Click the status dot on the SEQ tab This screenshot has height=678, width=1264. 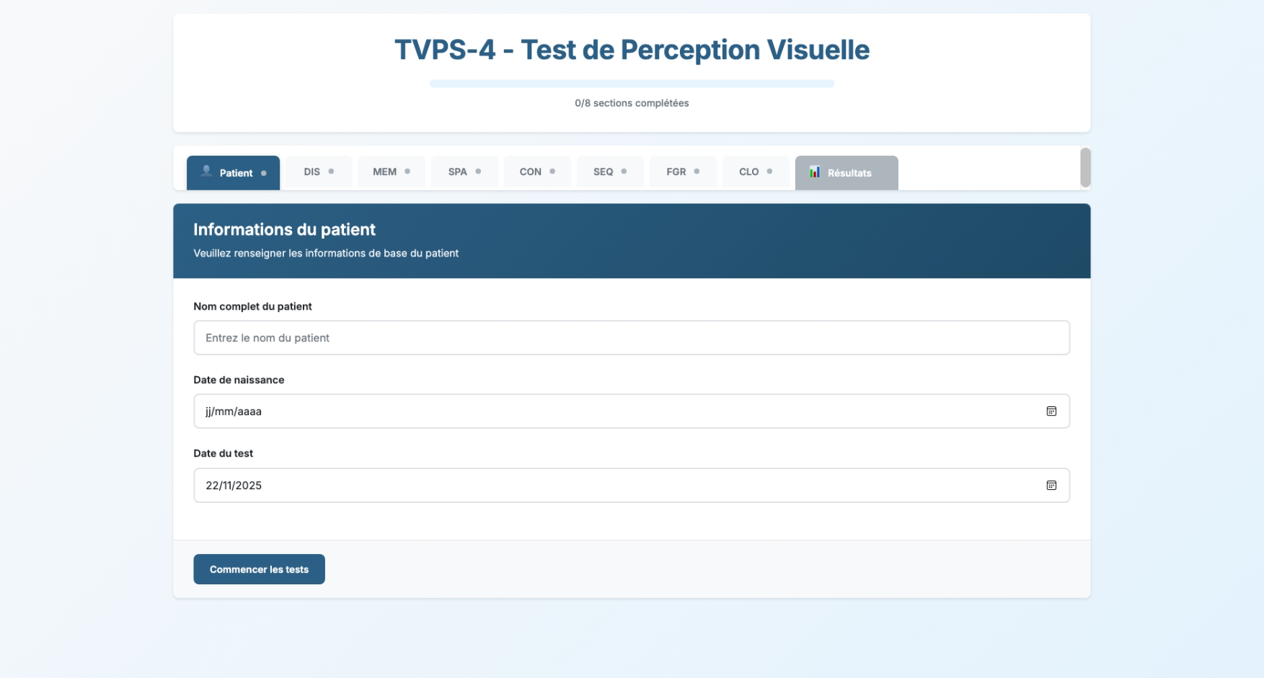(623, 171)
